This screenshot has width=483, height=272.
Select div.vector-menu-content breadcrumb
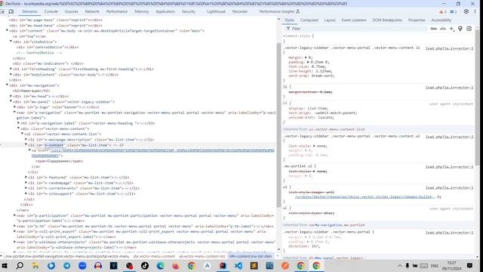click(x=154, y=256)
